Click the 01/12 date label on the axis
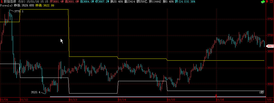The height and width of the screenshot is (103, 274). [x=24, y=99]
